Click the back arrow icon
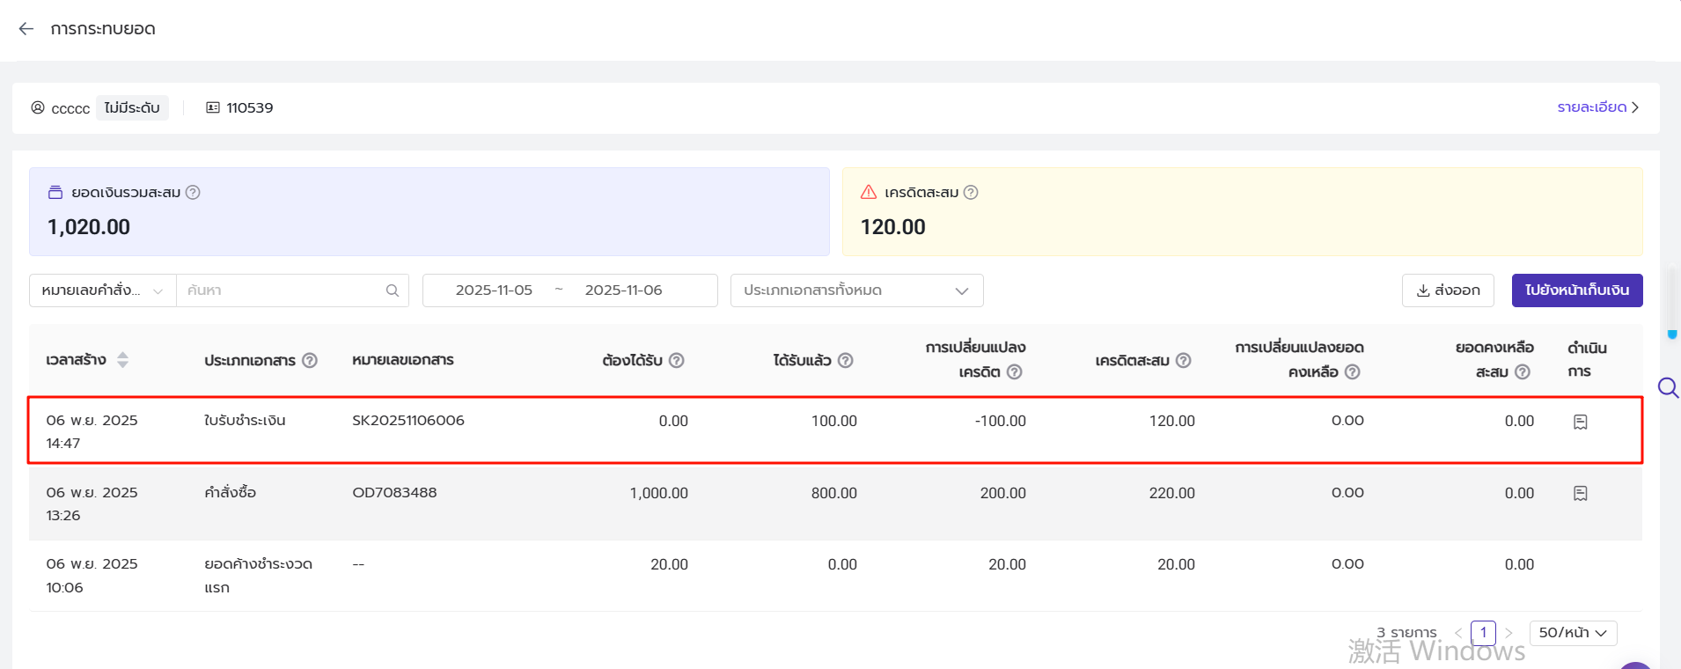This screenshot has height=669, width=1681. tap(26, 29)
